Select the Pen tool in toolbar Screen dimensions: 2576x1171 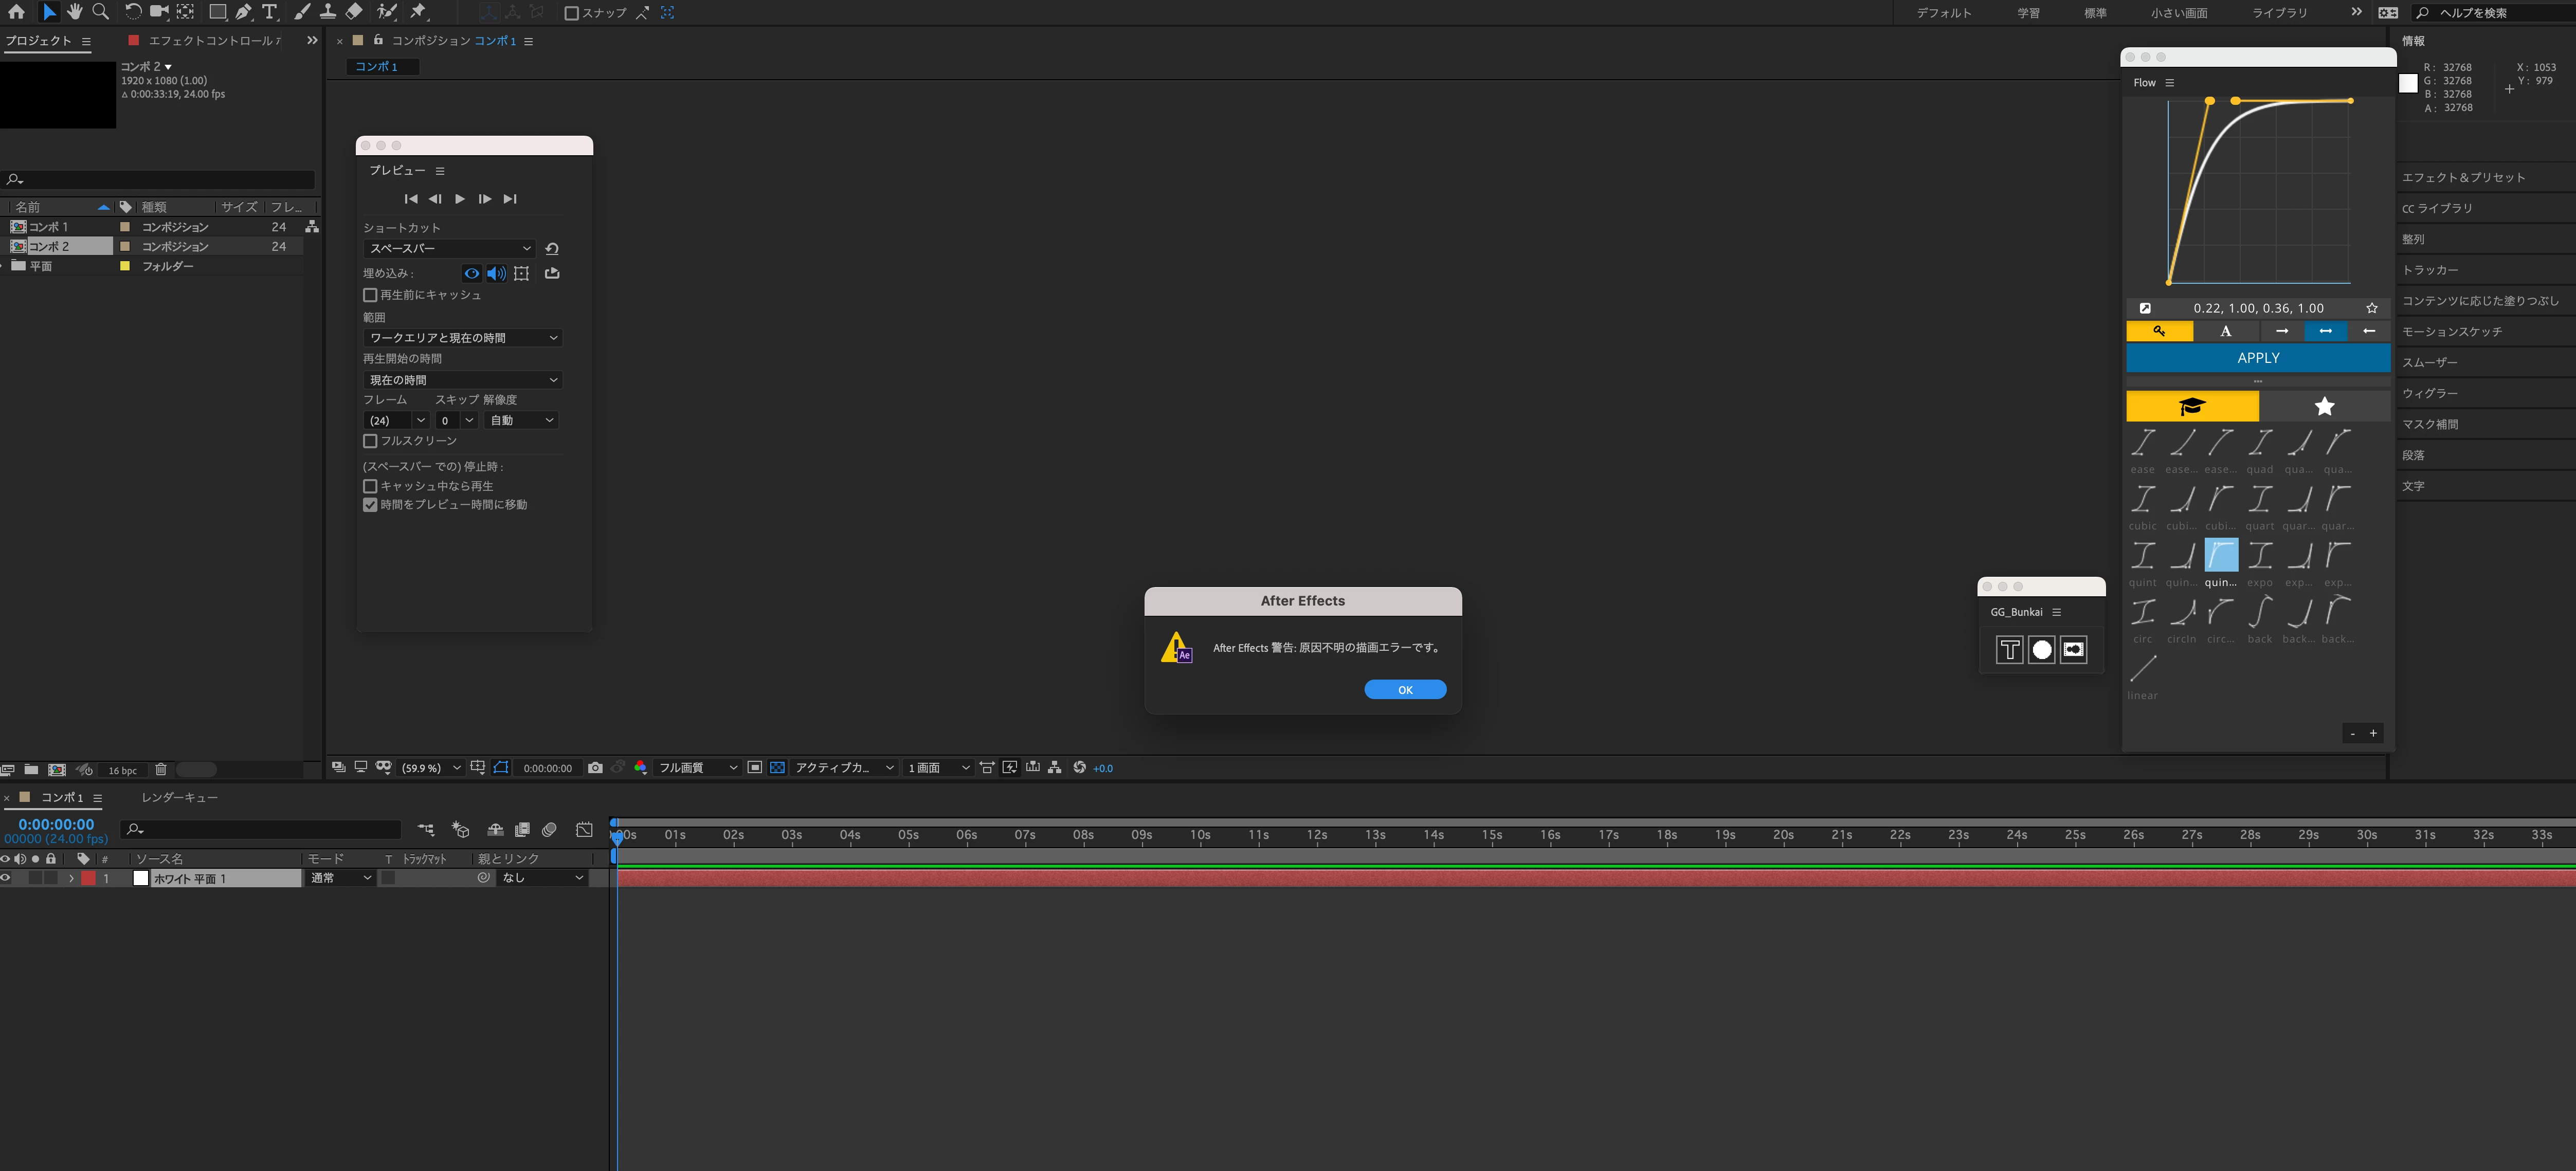tap(243, 12)
